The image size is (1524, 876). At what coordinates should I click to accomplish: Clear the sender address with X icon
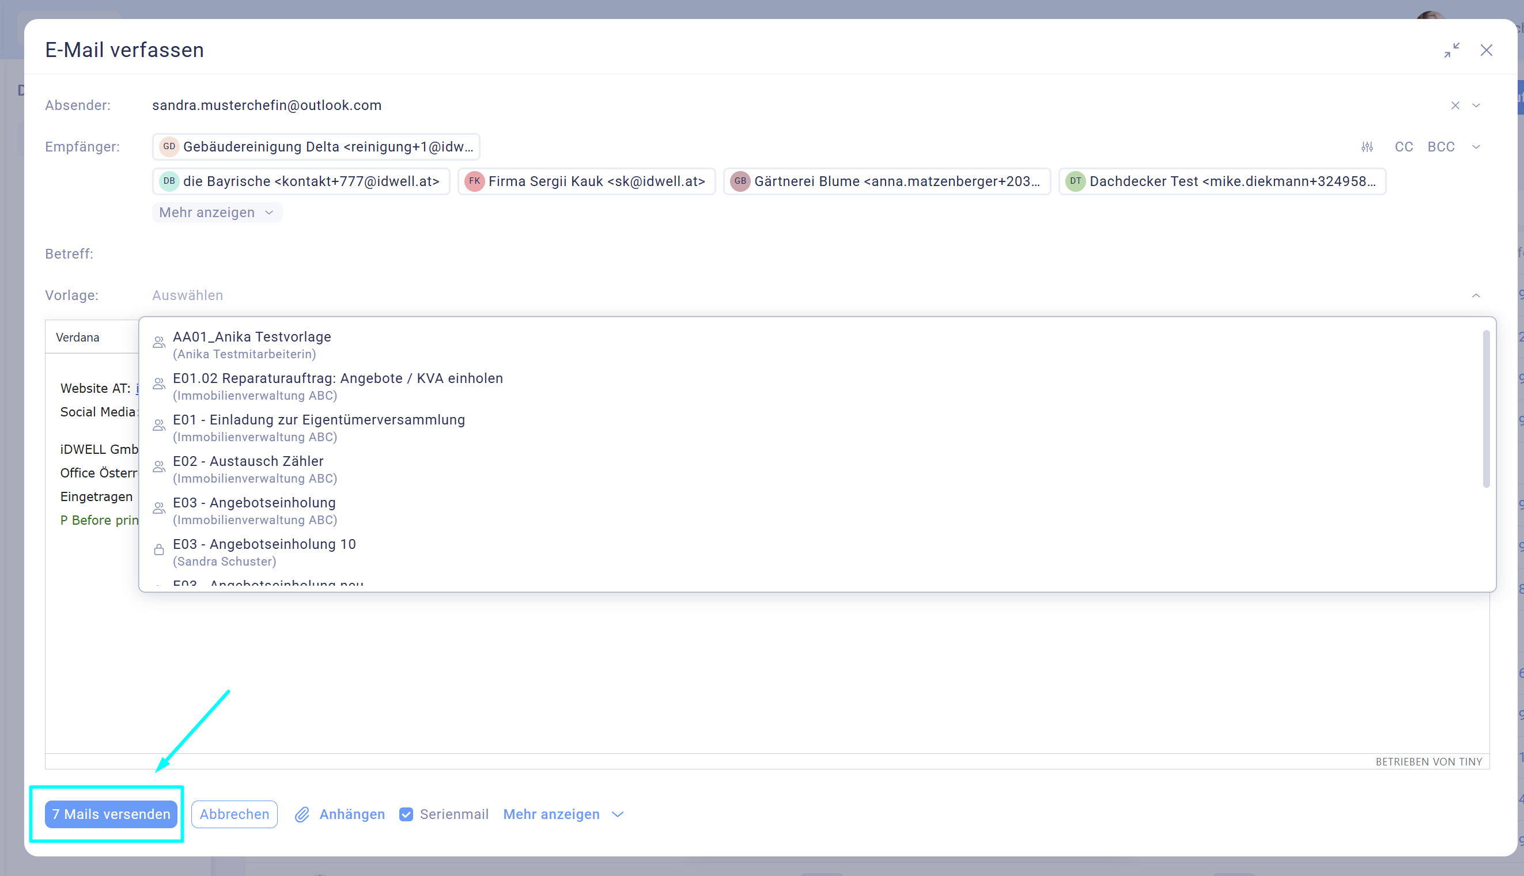(1455, 105)
